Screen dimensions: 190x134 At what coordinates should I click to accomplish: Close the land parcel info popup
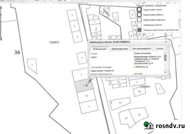pos(166,42)
